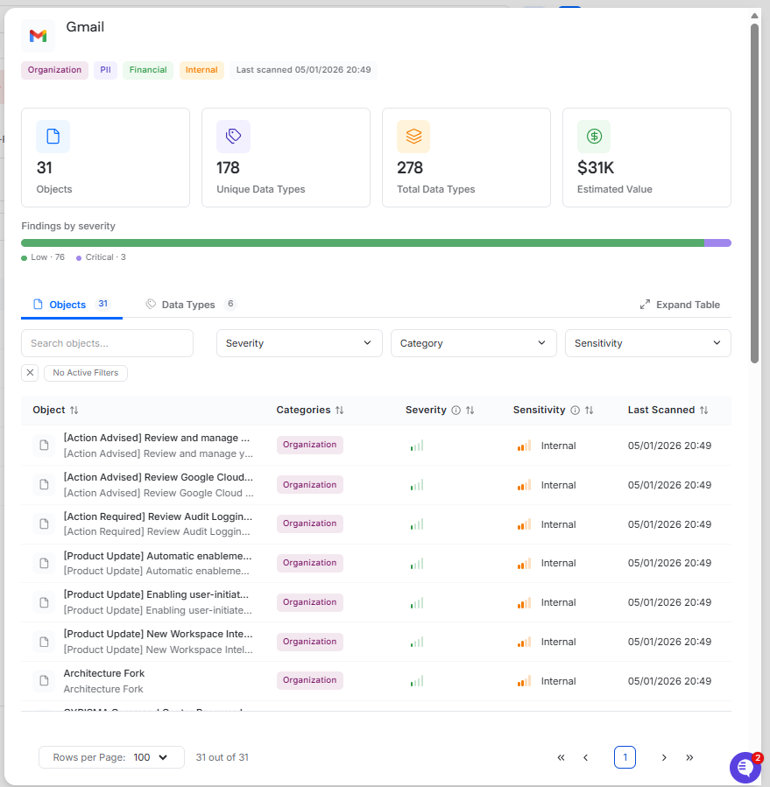Click file icon of Review Audit Logging row
The height and width of the screenshot is (787, 770).
(x=44, y=523)
